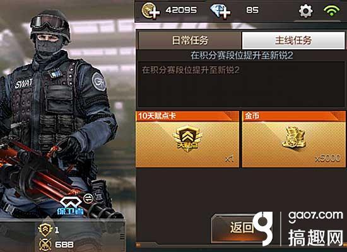
Task: Tap the weapon swap arrows icon
Action: coord(88,198)
